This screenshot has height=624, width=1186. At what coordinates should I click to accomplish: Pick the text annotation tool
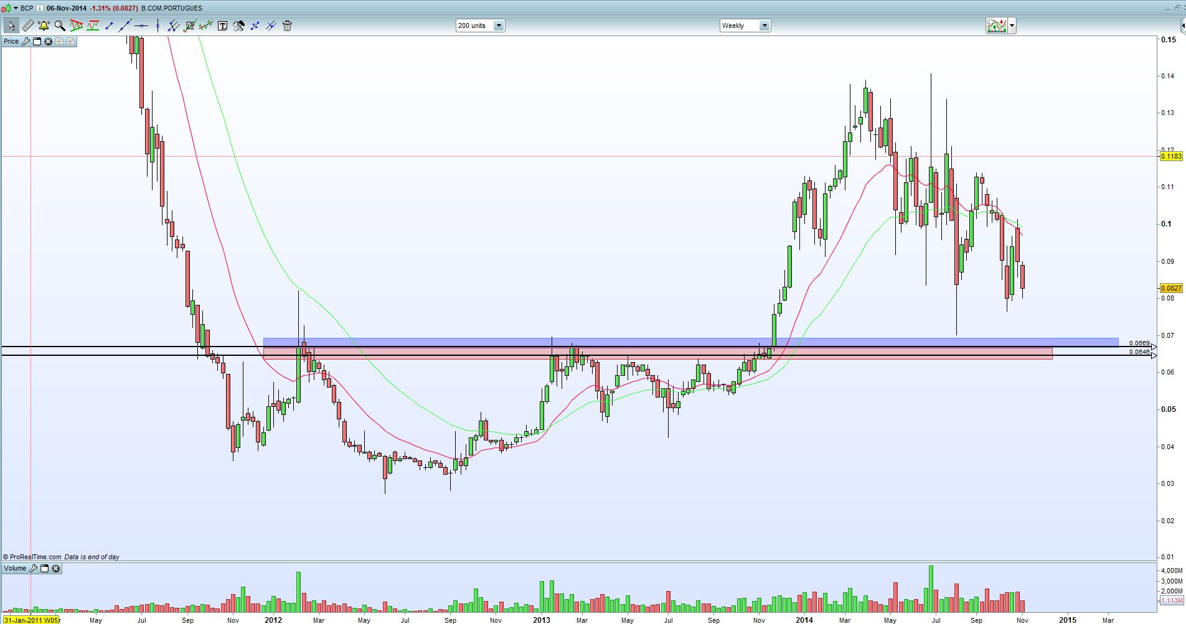click(x=222, y=26)
